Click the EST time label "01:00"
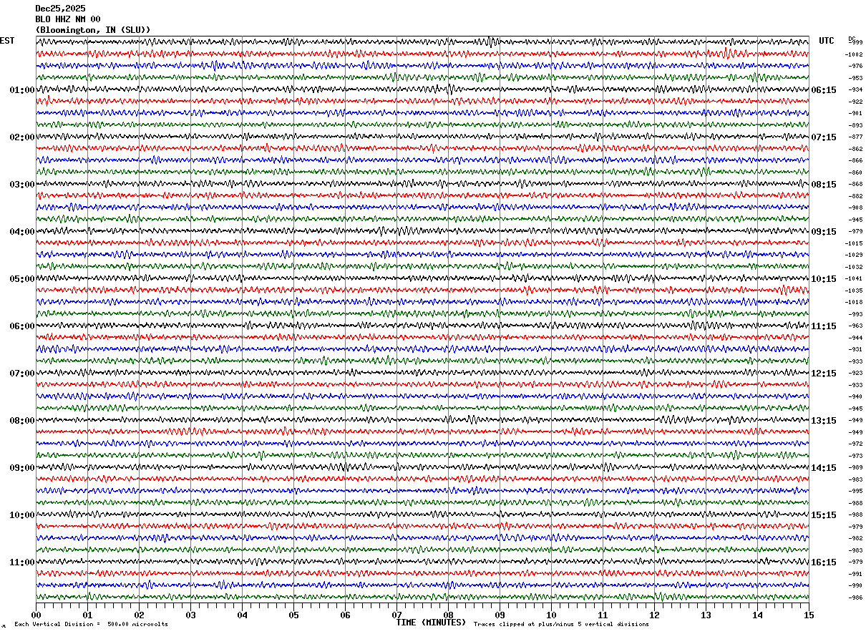 tap(22, 90)
